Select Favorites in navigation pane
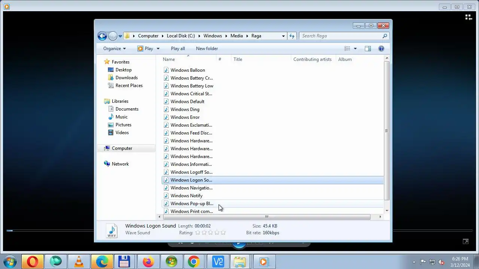479x269 pixels. click(120, 62)
